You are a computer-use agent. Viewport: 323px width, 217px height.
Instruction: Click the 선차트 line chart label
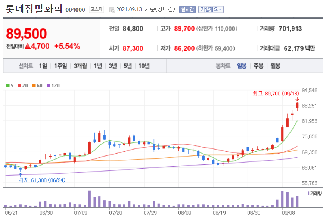click(x=26, y=66)
